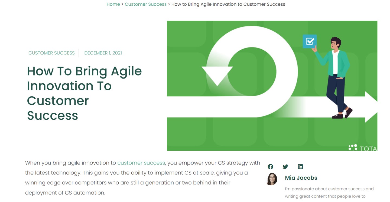Click the Home breadcrumb link

click(113, 4)
